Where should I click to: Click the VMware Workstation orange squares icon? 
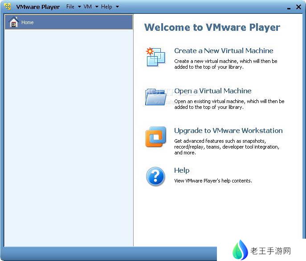coord(155,137)
